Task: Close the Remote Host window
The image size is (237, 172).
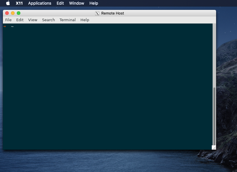Action: 7,13
